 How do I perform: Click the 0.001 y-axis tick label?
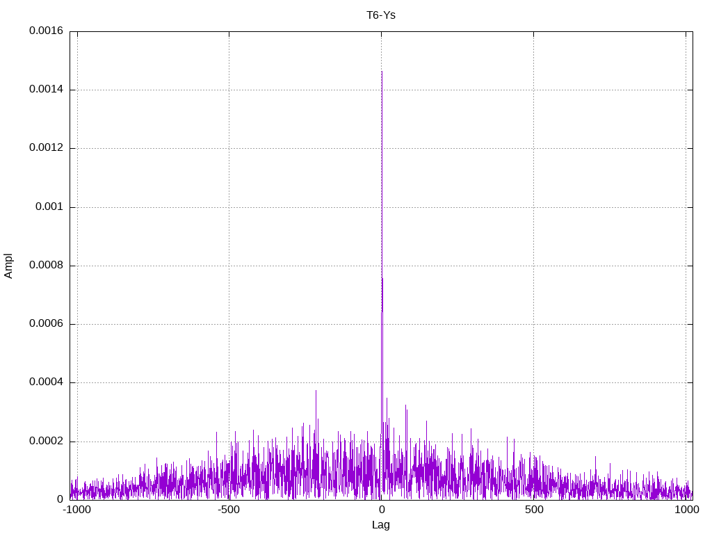(49, 207)
